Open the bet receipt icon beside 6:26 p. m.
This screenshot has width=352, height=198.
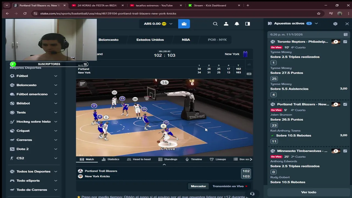346,34
